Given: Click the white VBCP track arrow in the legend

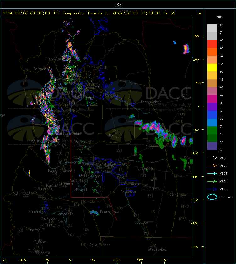Looking at the screenshot, I should coord(212,158).
